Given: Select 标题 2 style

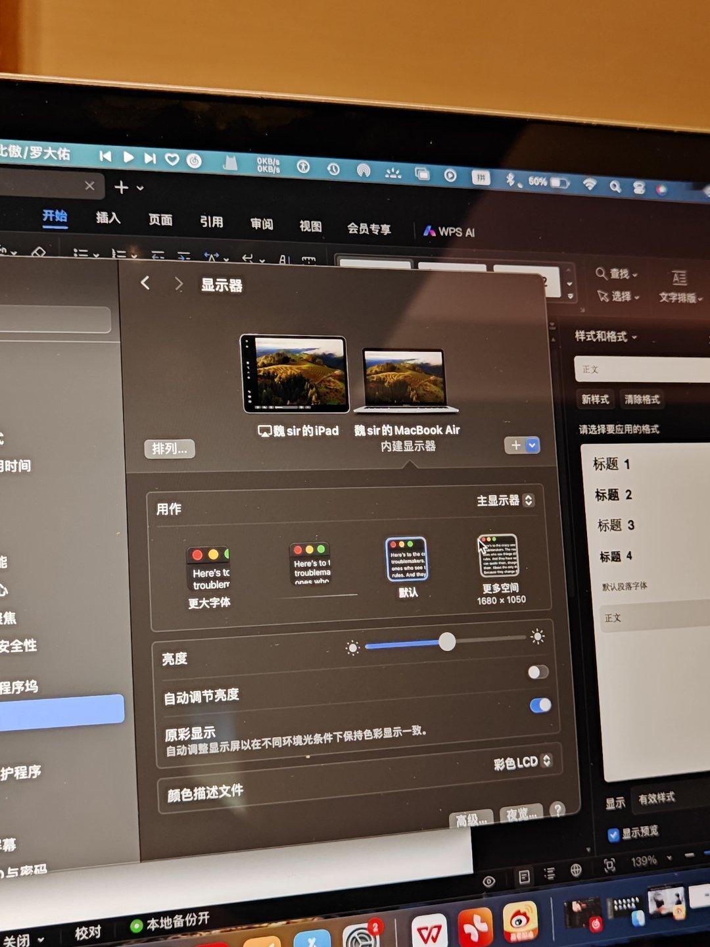Looking at the screenshot, I should pos(613,495).
